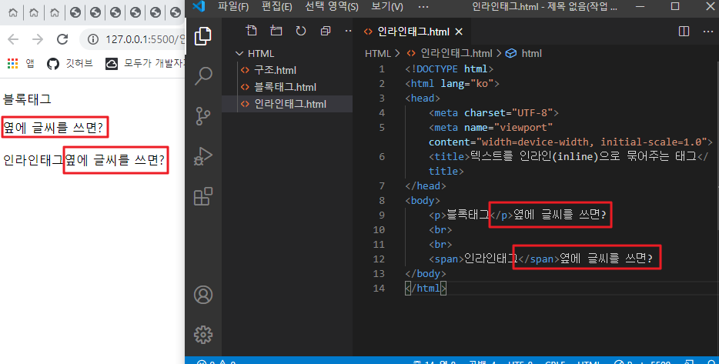Create a new folder in Explorer

[x=276, y=31]
